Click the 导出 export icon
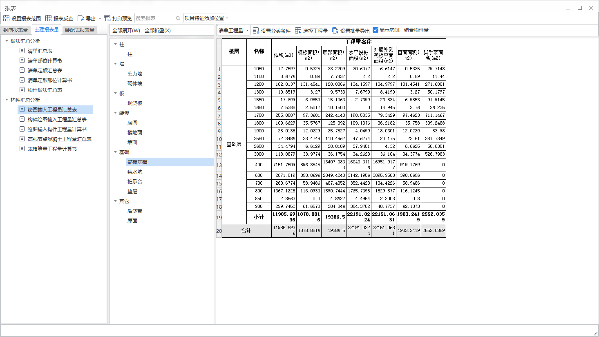This screenshot has height=337, width=599. click(80, 18)
